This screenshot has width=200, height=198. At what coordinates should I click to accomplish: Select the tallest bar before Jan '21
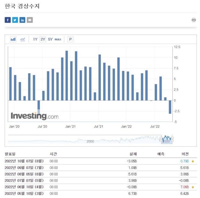click(66, 76)
